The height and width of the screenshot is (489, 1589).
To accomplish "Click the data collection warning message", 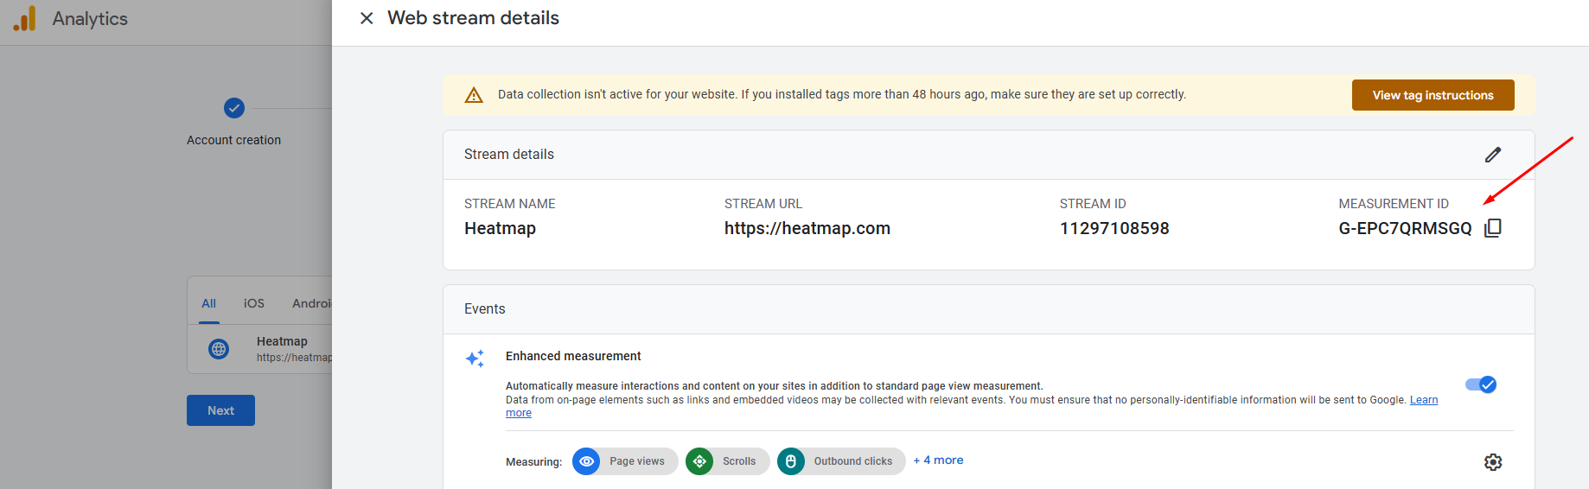I will (842, 94).
